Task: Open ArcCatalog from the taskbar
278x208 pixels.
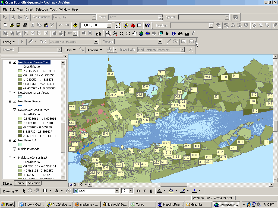Action: point(59,204)
